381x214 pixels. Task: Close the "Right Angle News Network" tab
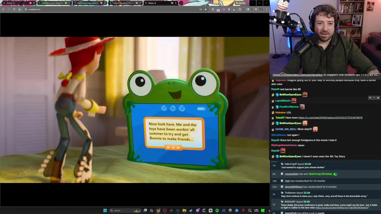(105, 3)
